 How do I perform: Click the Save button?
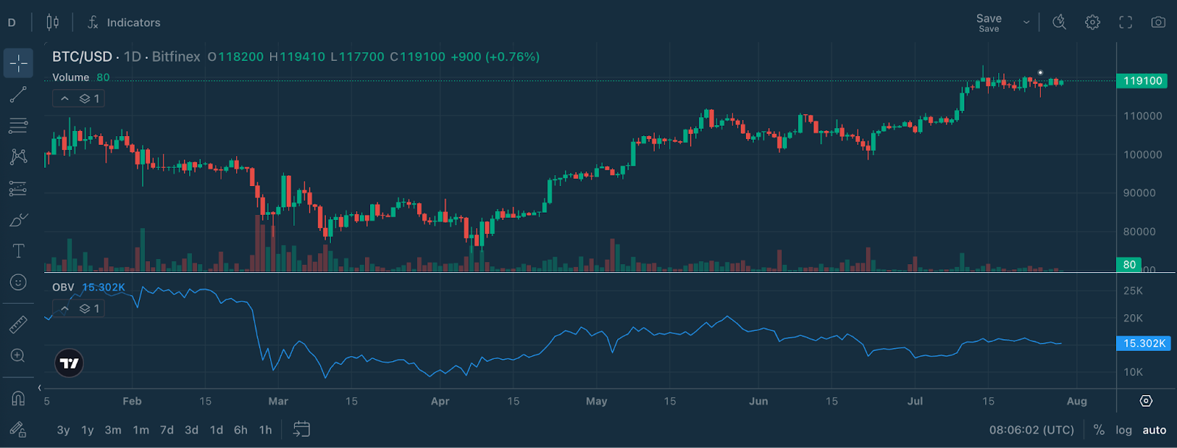click(x=989, y=22)
